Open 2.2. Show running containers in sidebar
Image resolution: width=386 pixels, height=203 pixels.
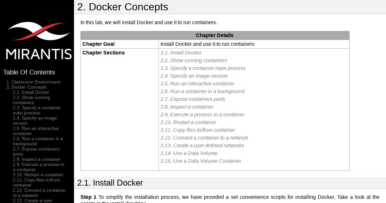click(x=31, y=100)
